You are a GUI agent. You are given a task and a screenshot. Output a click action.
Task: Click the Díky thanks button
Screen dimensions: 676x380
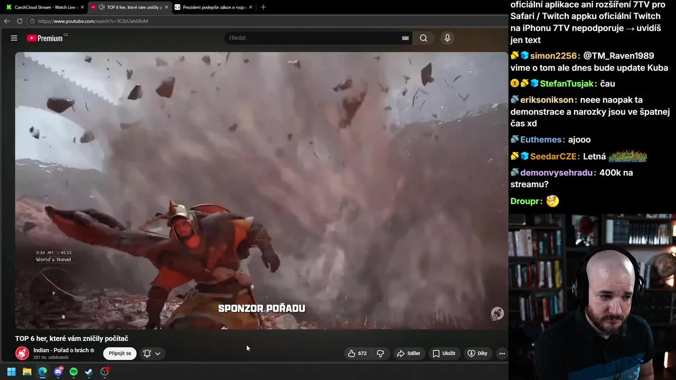click(x=477, y=354)
